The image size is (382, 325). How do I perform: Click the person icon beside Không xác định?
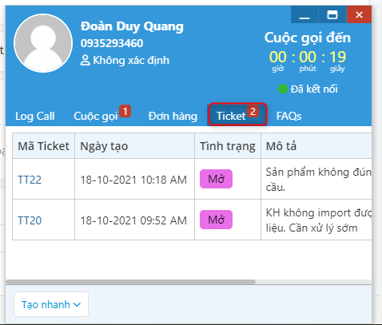point(85,60)
